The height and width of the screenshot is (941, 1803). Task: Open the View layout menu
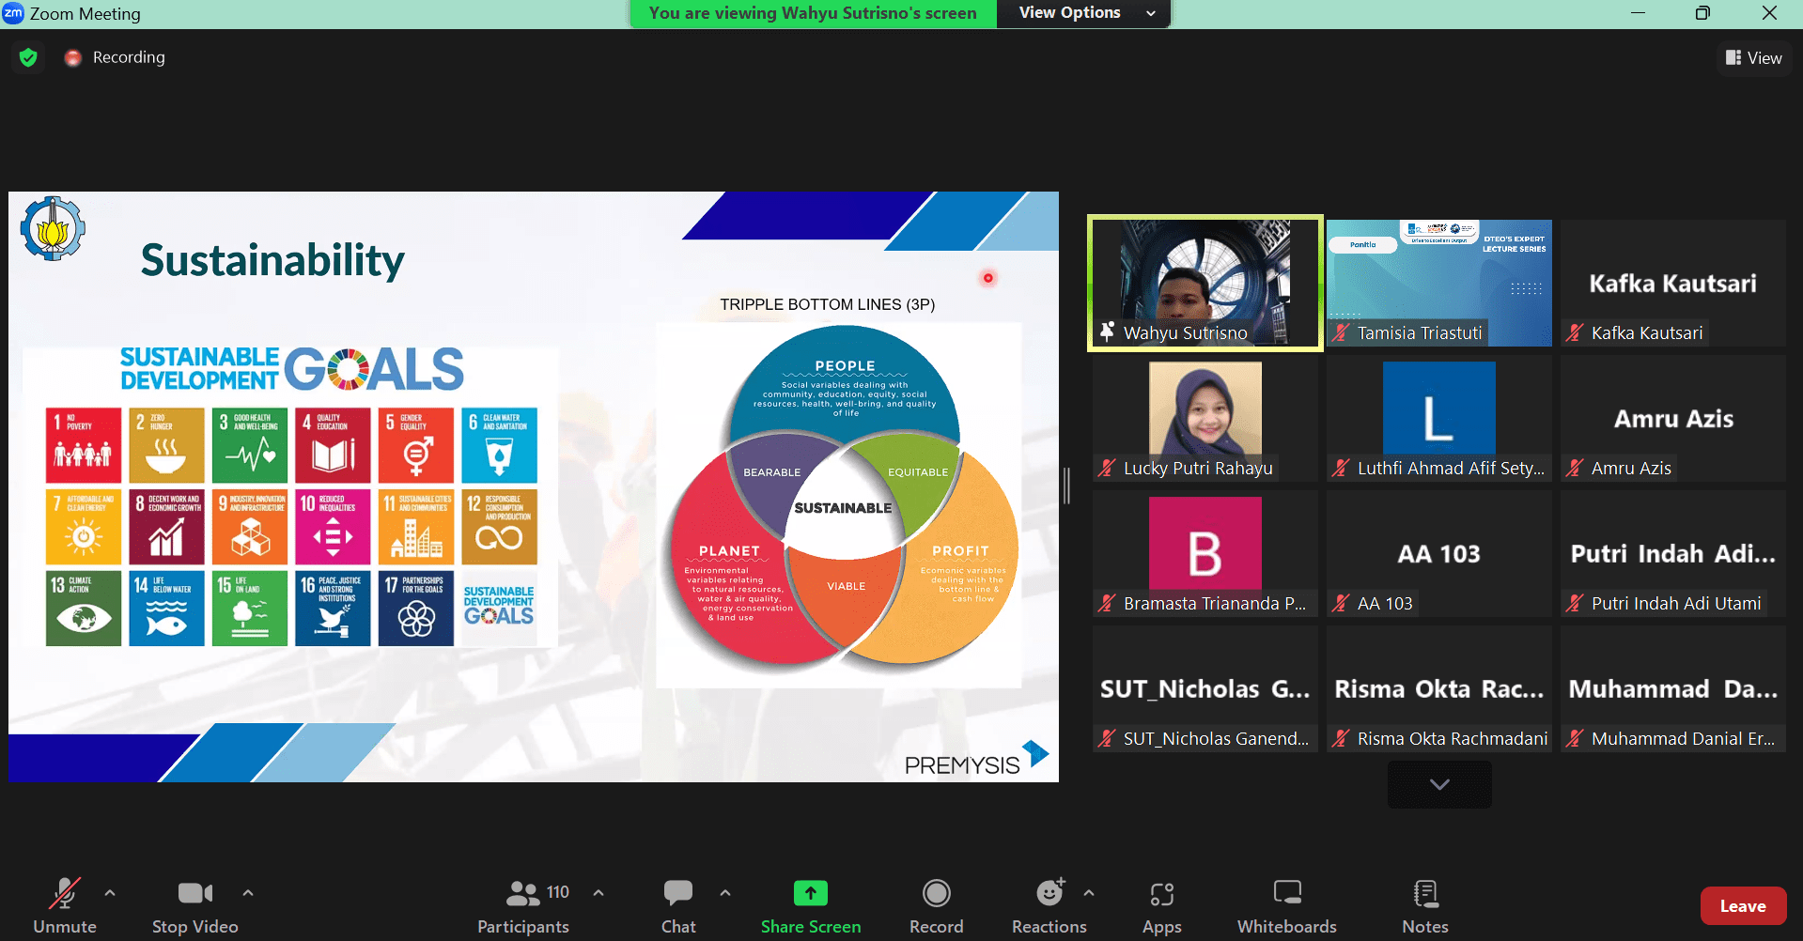pyautogui.click(x=1753, y=58)
